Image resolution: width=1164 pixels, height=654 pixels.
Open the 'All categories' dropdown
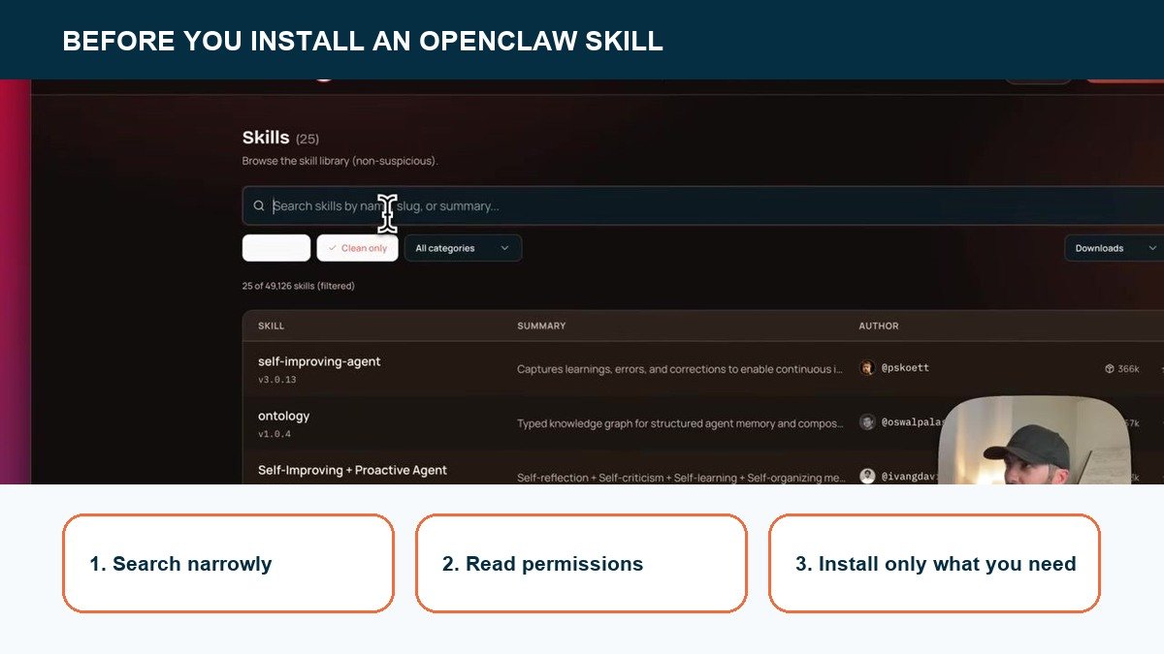(x=463, y=248)
